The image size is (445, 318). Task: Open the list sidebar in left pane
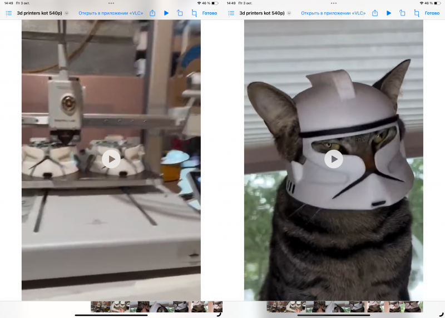pos(9,13)
